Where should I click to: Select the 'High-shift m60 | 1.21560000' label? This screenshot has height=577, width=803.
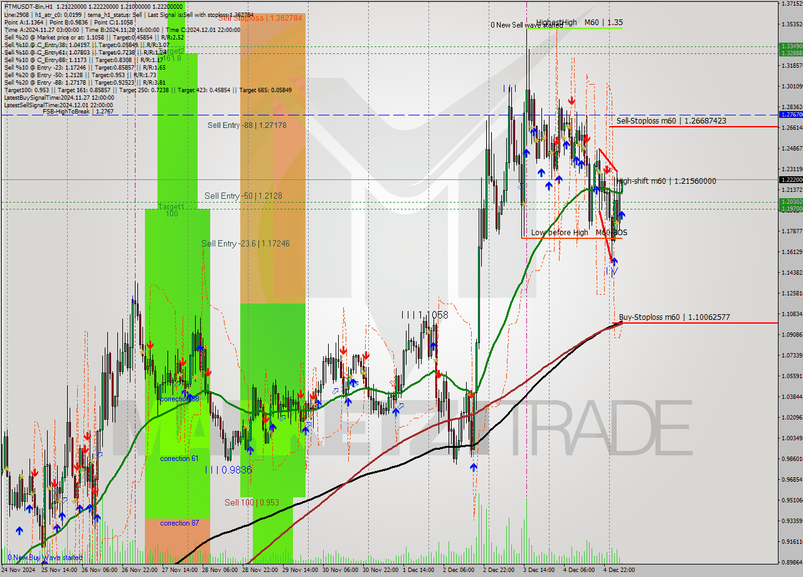point(666,181)
